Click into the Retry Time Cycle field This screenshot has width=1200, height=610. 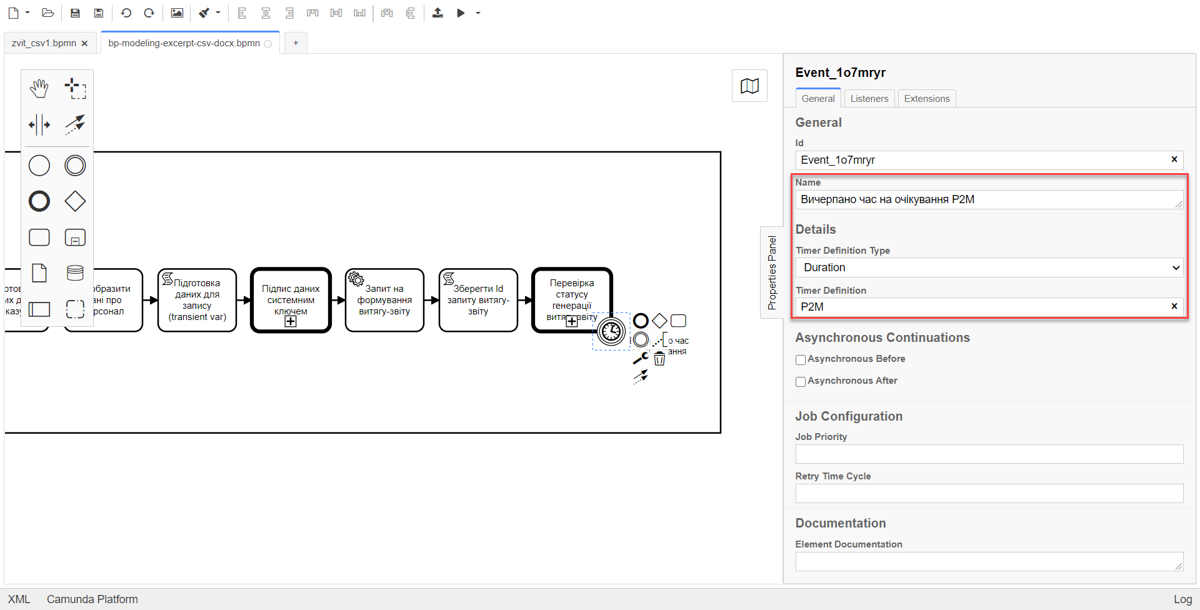989,493
